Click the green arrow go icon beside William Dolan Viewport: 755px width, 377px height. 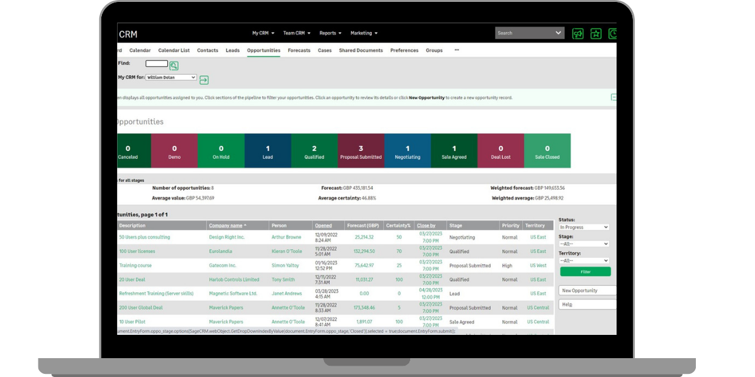click(204, 80)
